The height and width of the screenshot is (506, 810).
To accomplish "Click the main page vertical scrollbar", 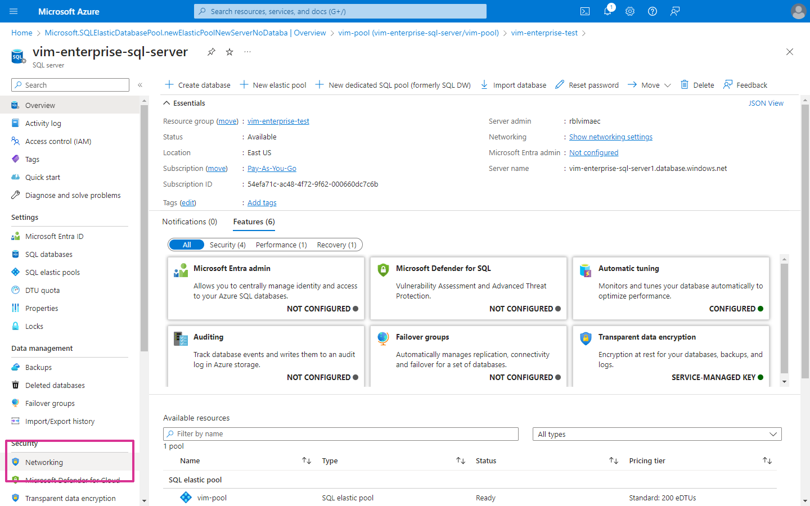I will click(x=805, y=242).
